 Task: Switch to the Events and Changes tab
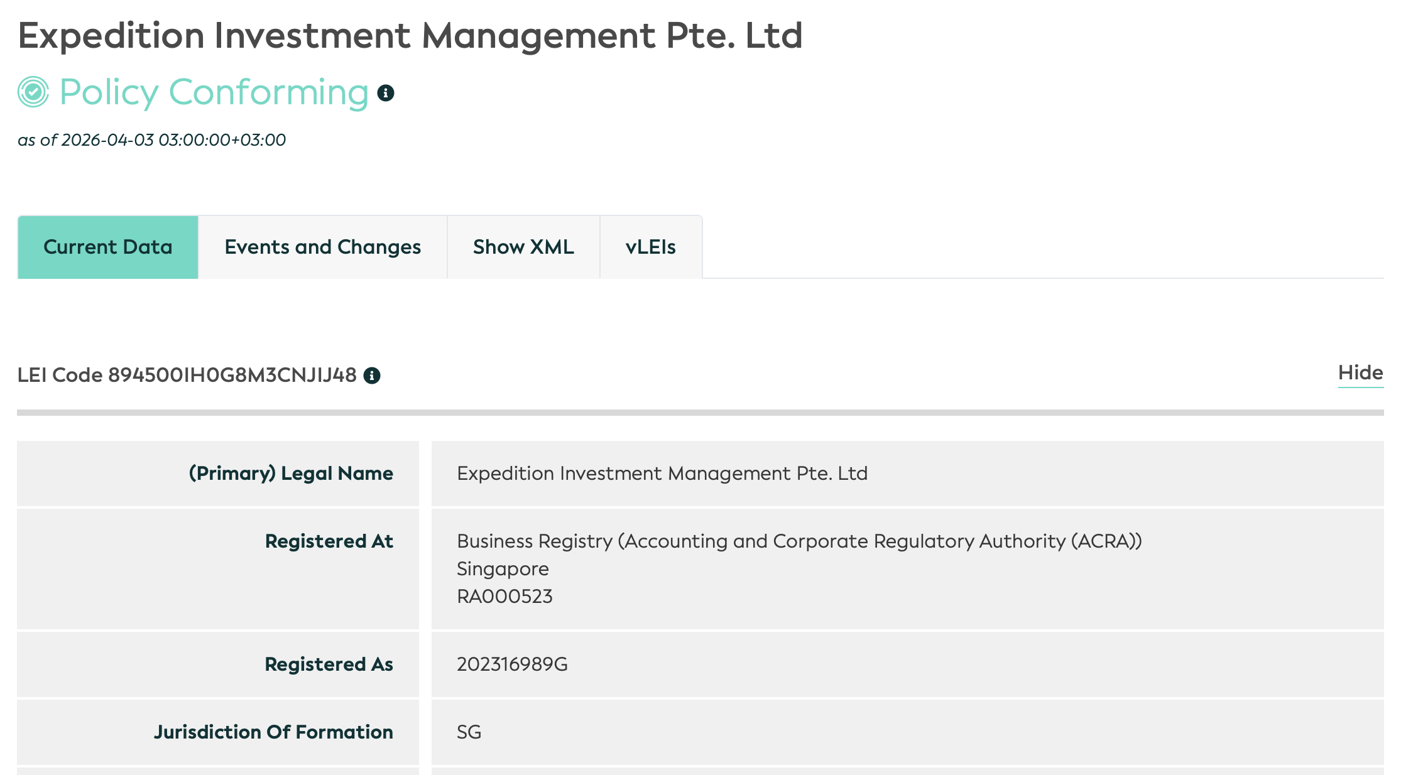coord(323,247)
